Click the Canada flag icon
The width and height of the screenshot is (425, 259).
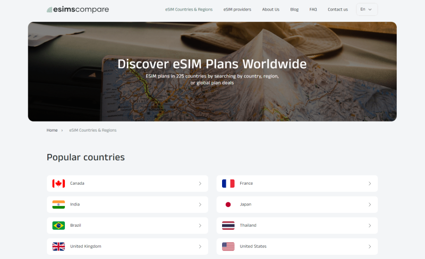click(x=58, y=184)
